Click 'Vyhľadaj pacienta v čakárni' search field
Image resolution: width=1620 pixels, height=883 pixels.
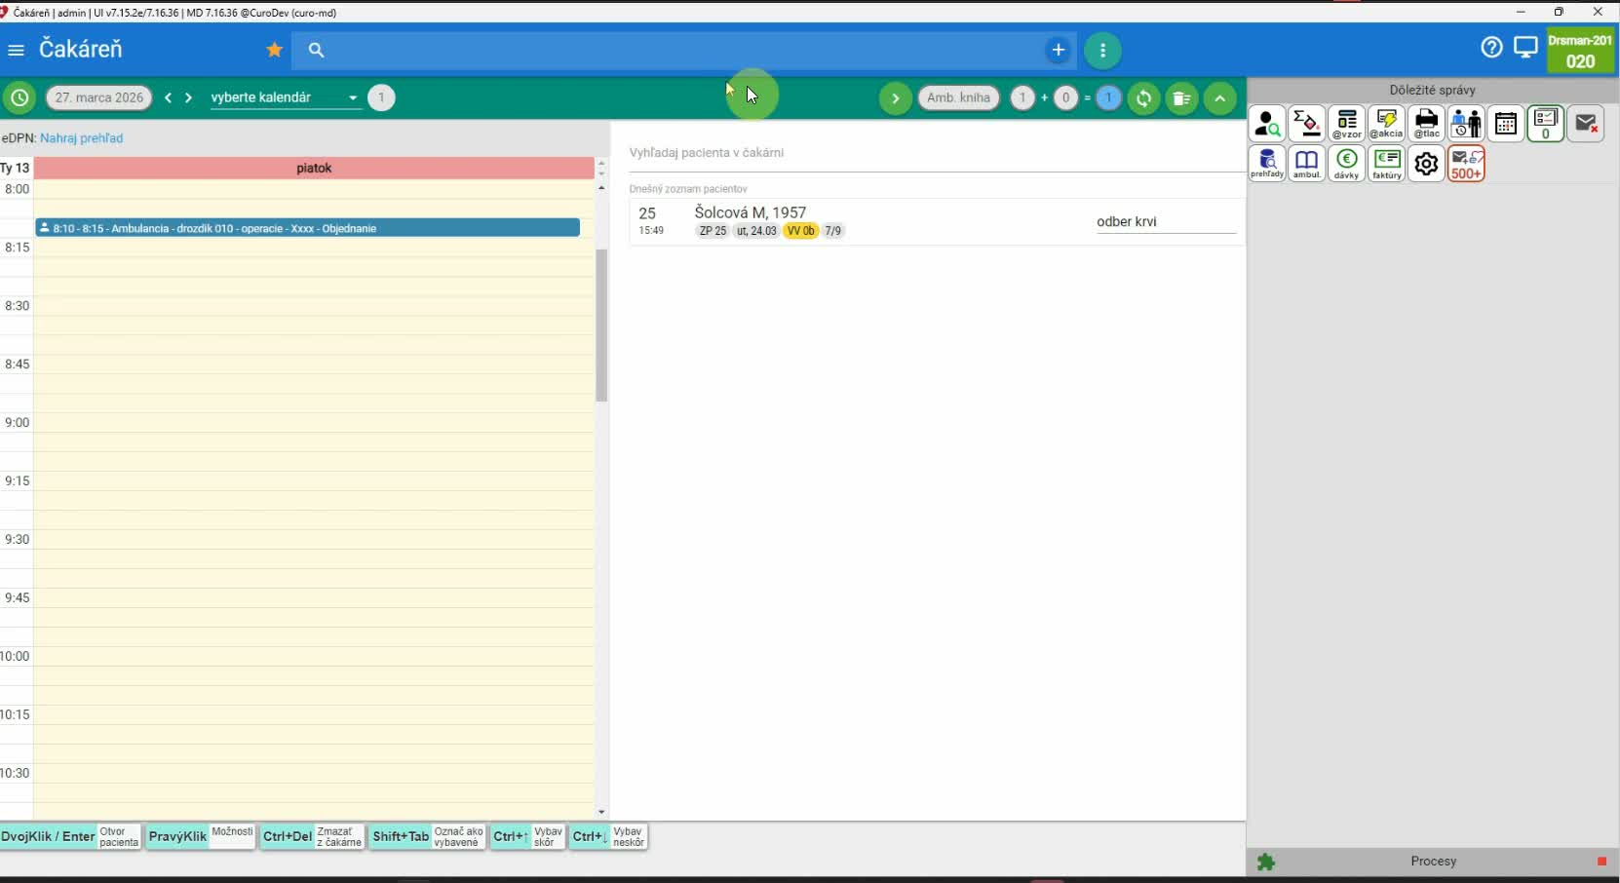point(934,153)
